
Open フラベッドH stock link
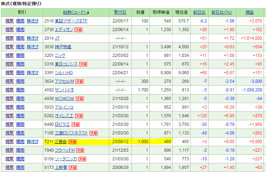[x=65, y=150]
